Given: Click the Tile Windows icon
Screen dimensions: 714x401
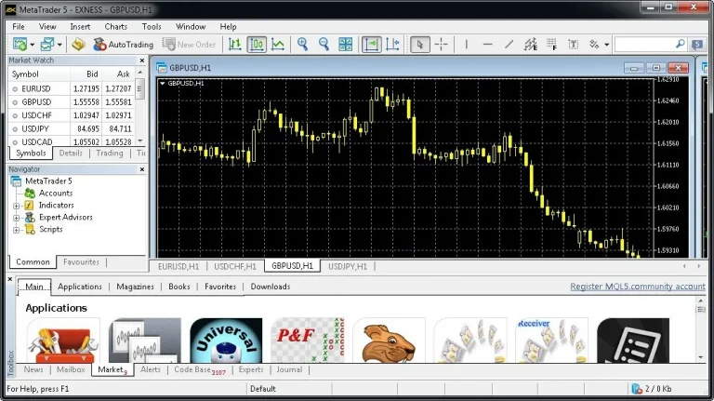Looking at the screenshot, I should pos(346,45).
